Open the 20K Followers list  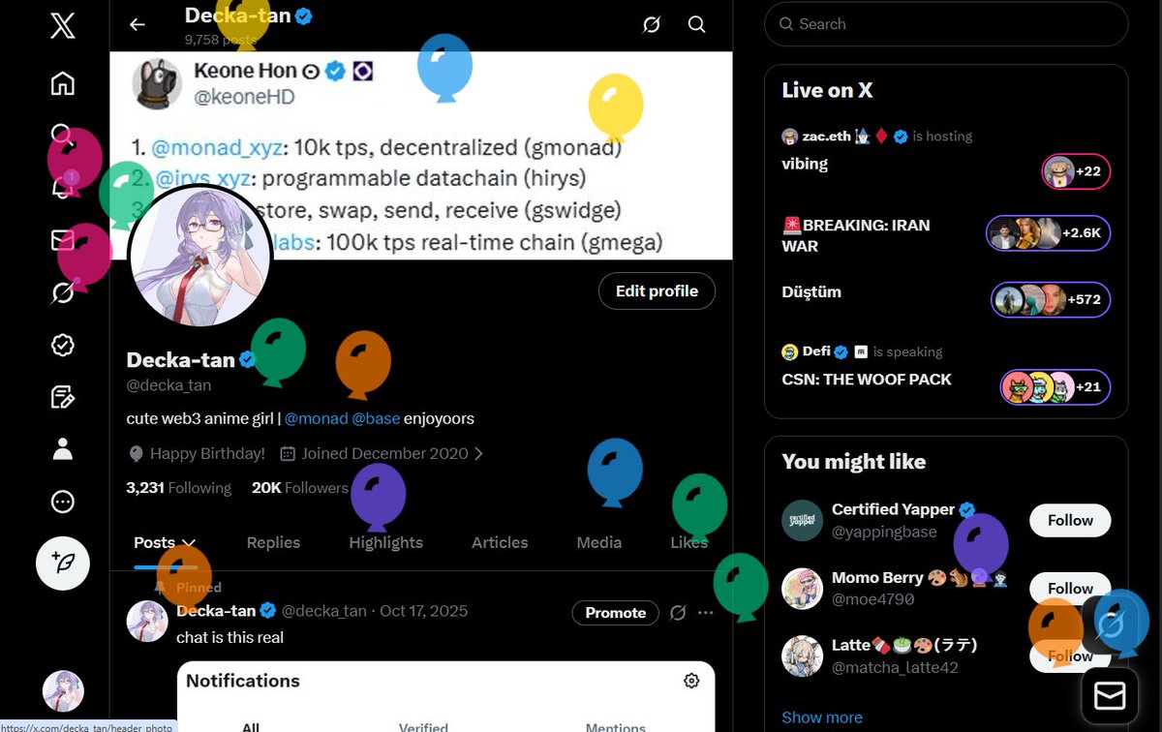pyautogui.click(x=300, y=488)
